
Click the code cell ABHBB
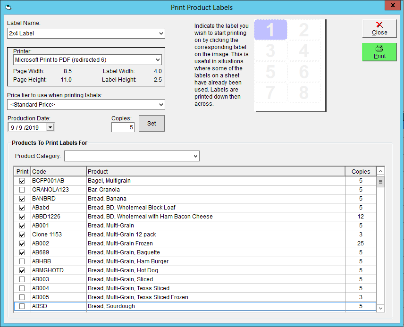coord(59,261)
